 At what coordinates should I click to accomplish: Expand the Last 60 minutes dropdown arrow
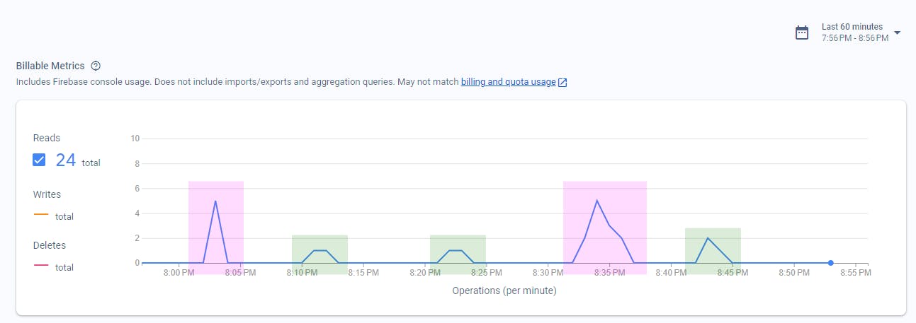(898, 33)
